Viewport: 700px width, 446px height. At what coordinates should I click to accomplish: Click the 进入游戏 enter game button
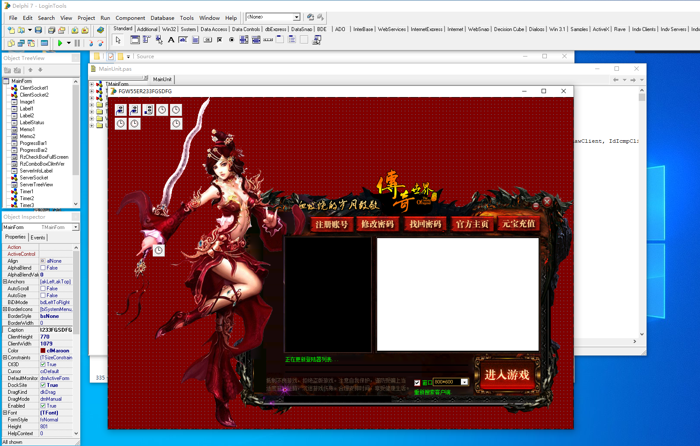coord(507,375)
